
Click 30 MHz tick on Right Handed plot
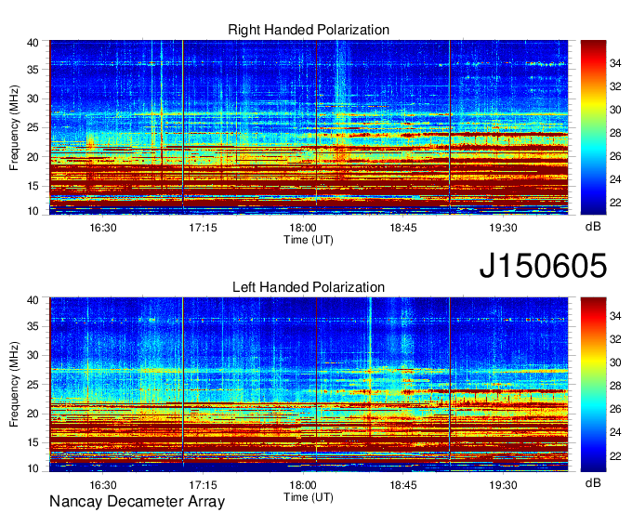pos(33,99)
